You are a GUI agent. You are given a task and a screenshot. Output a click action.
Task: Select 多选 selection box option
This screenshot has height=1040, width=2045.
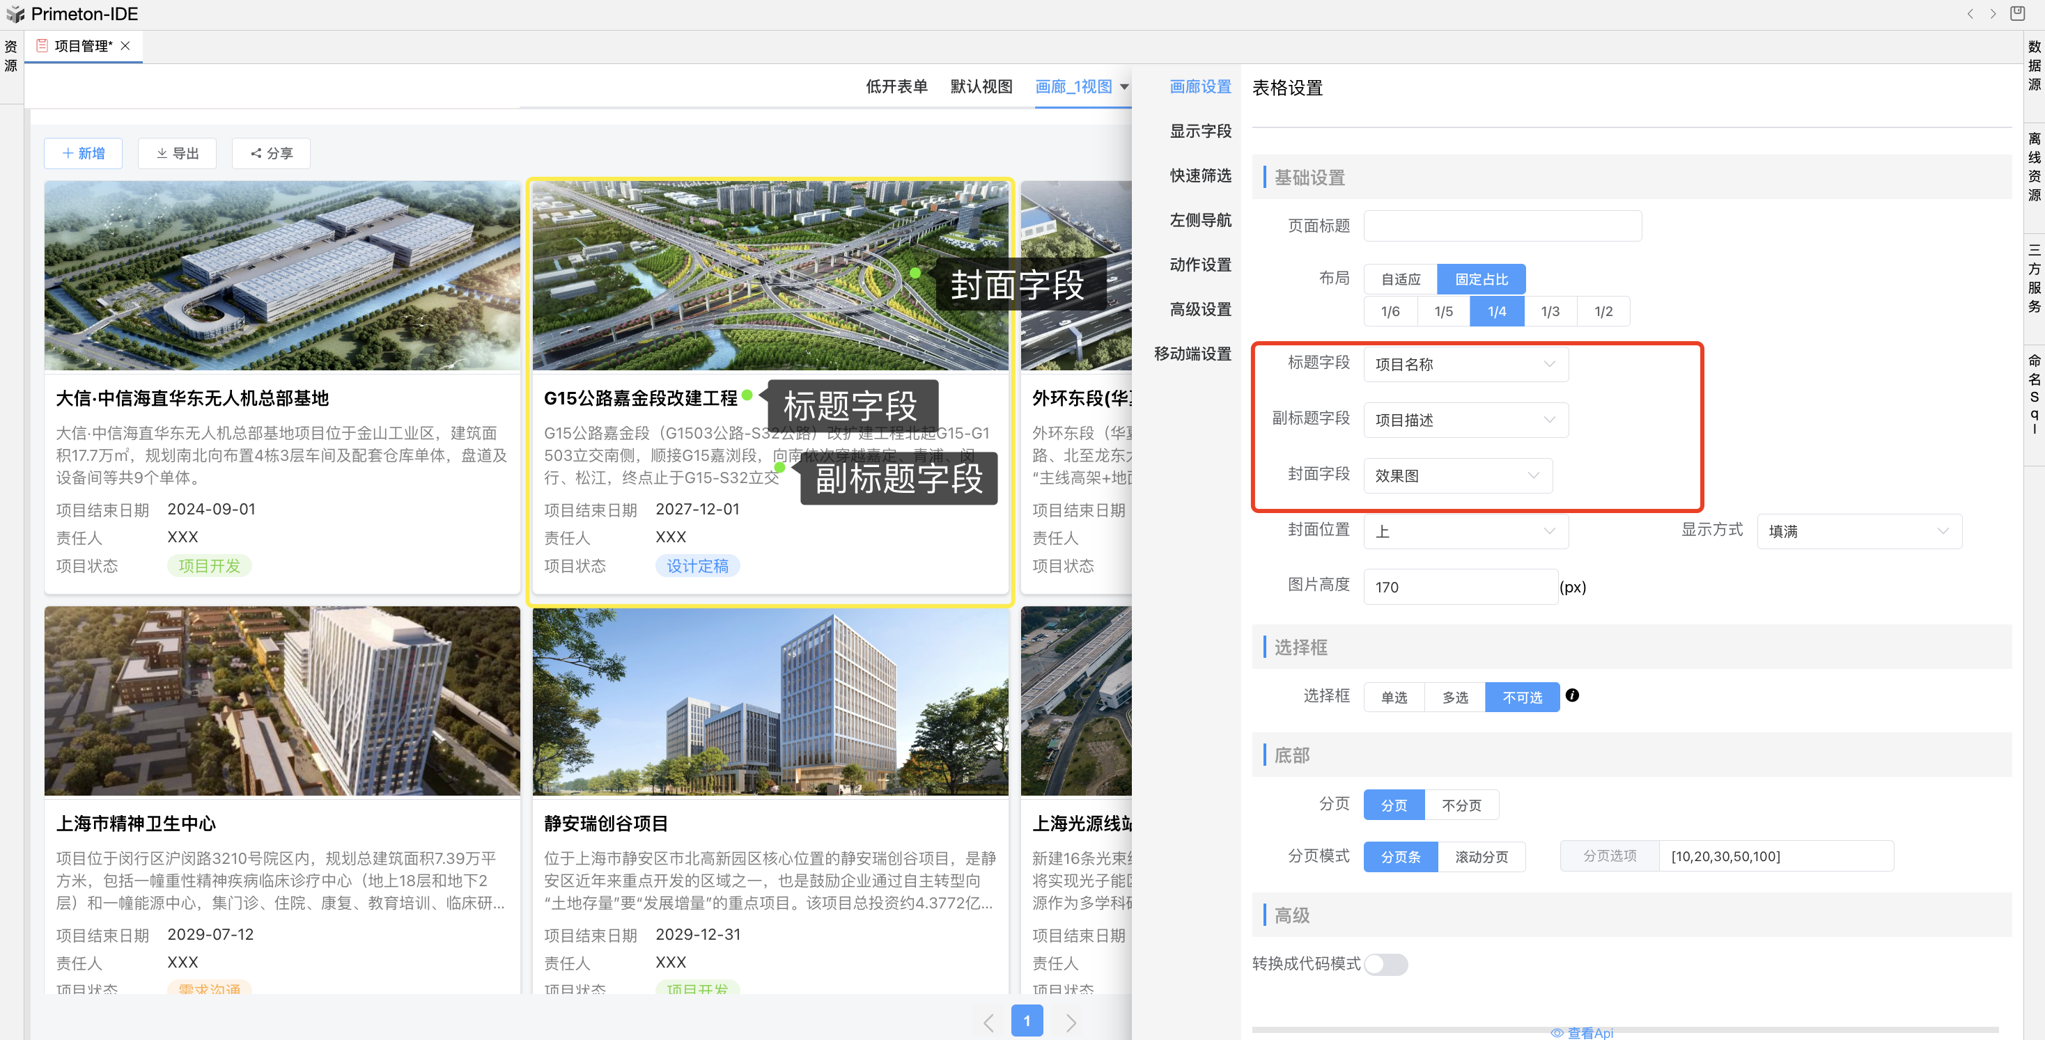coord(1454,698)
